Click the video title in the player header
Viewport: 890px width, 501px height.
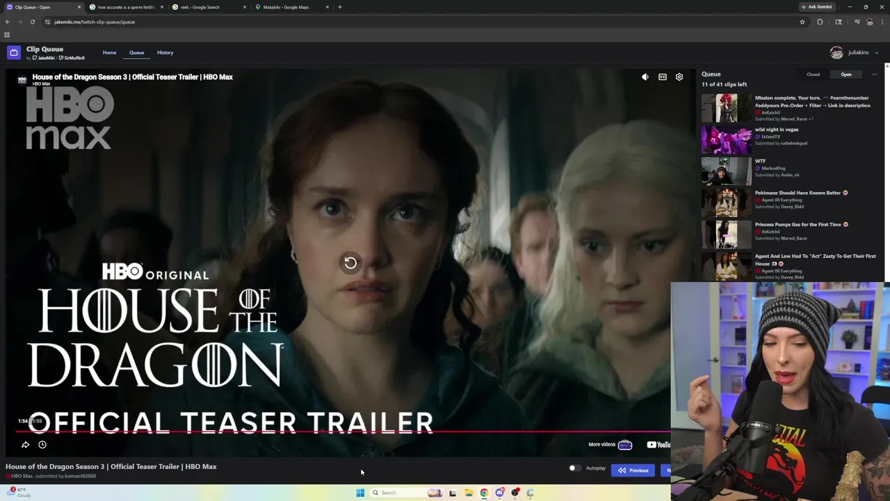(x=132, y=77)
